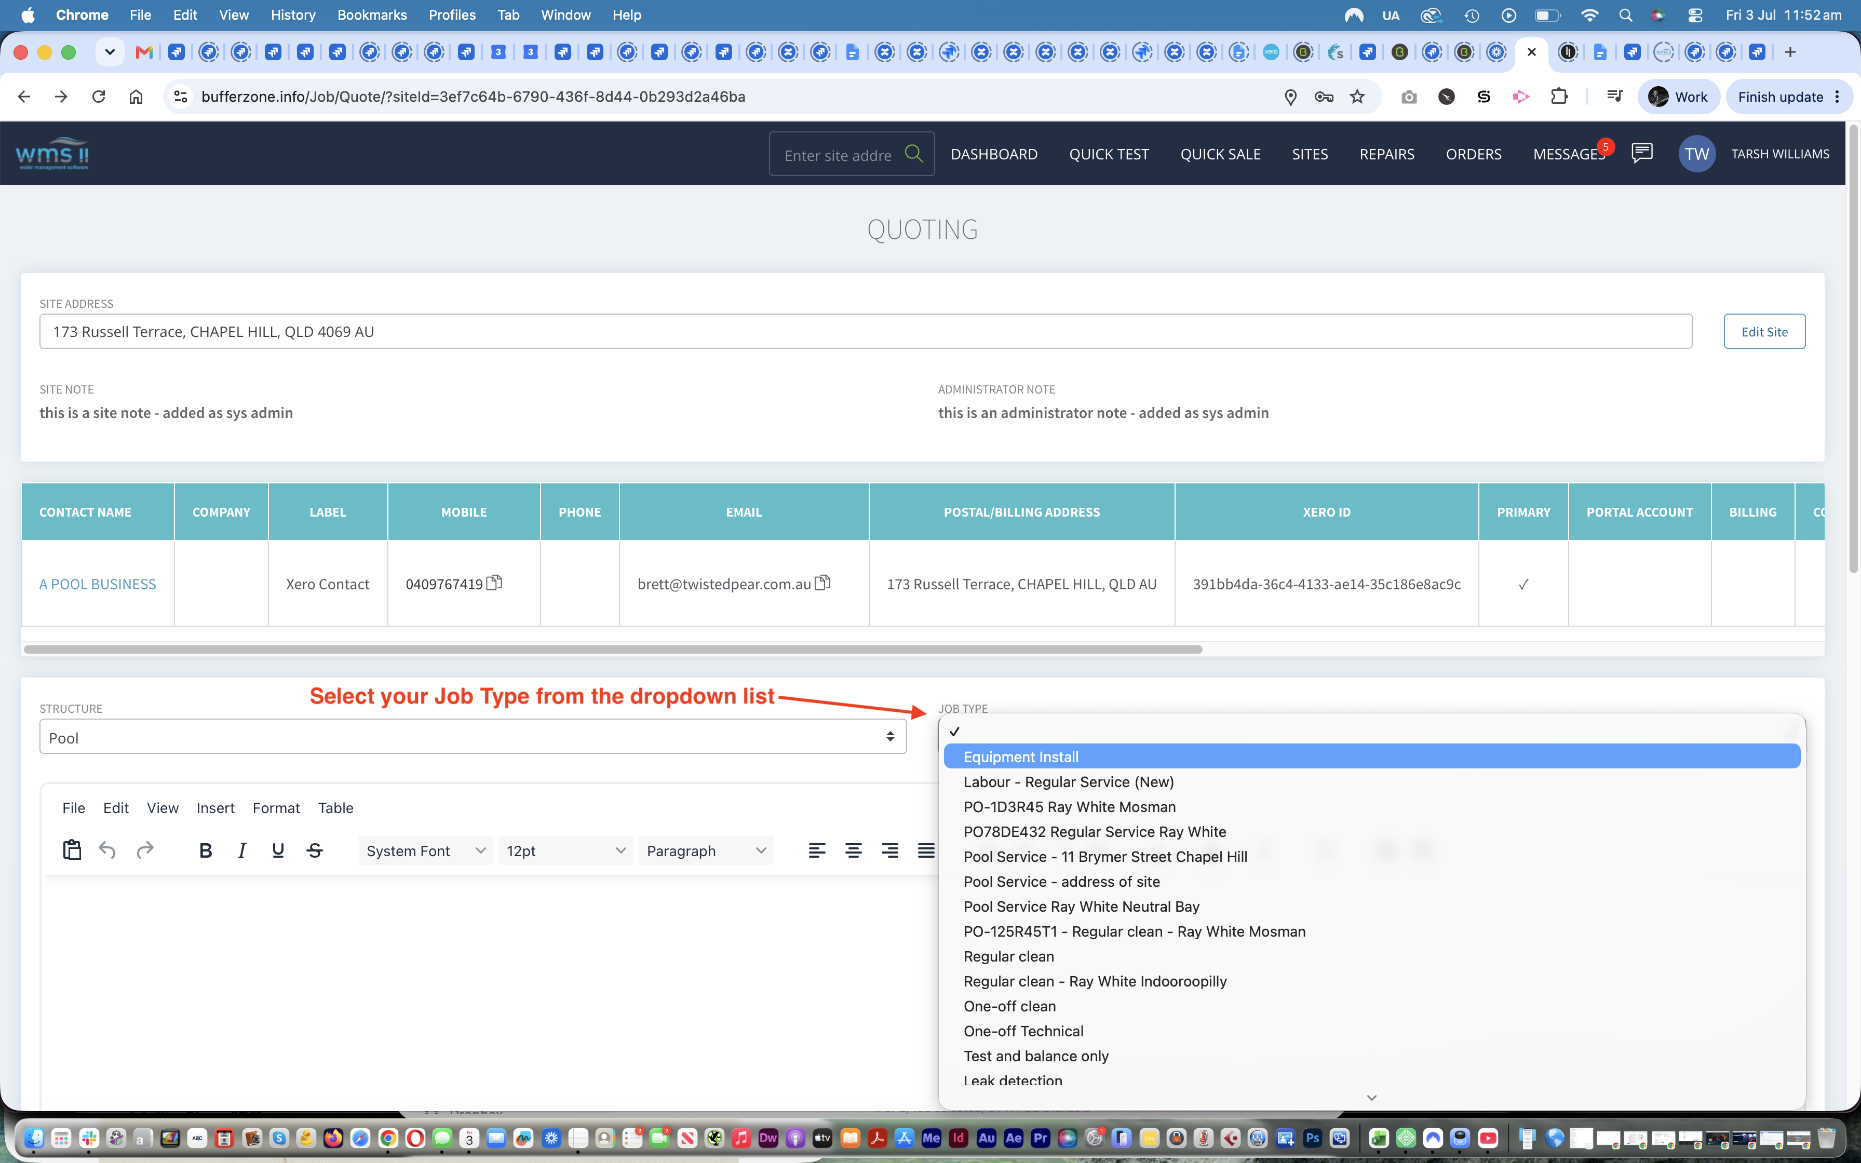
Task: Open QUICK TEST page
Action: (1109, 154)
